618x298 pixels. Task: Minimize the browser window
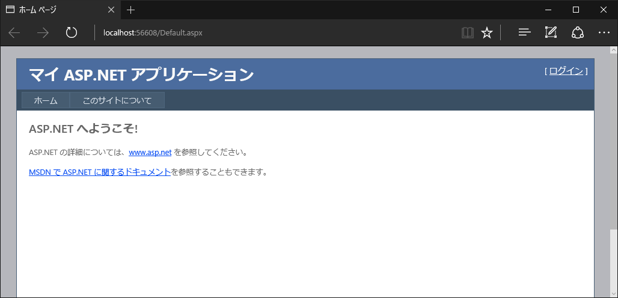tap(548, 10)
